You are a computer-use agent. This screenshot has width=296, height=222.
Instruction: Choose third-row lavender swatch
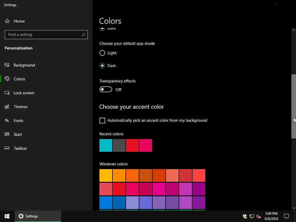point(132,203)
